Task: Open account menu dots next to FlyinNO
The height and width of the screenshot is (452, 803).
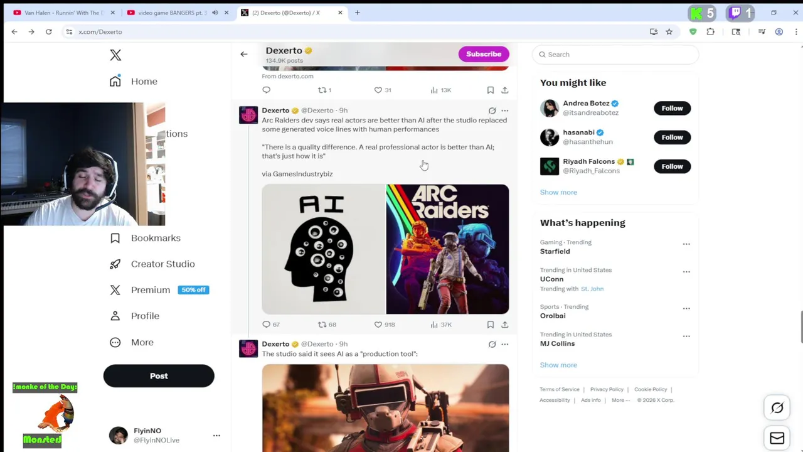Action: (216, 436)
